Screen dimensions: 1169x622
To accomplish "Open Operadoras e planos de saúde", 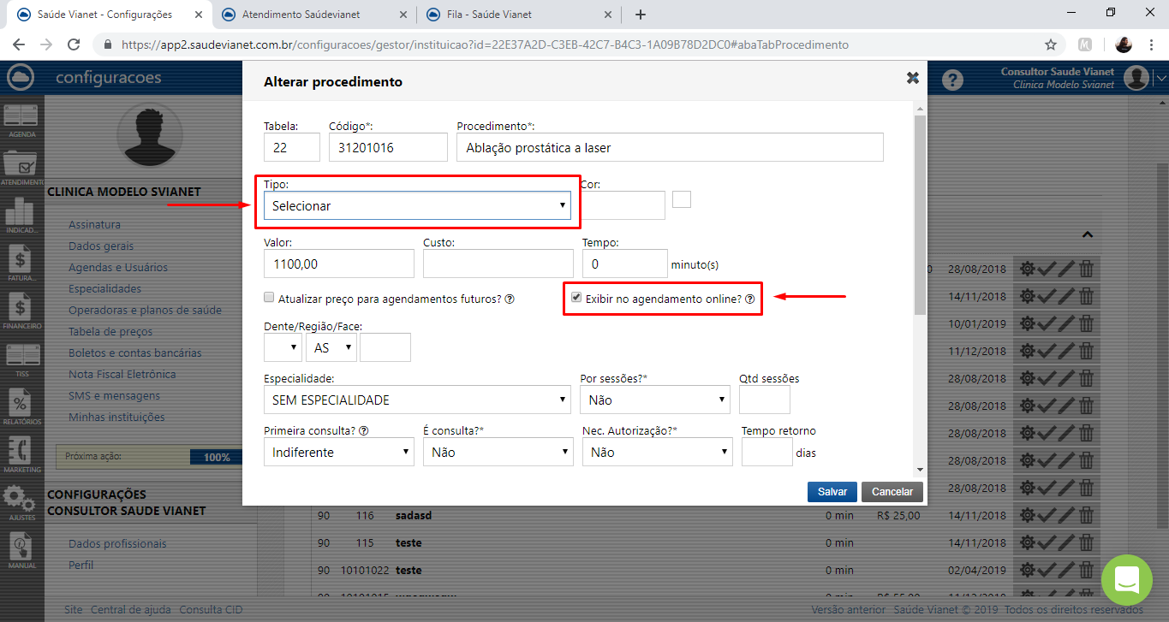I will pos(145,311).
